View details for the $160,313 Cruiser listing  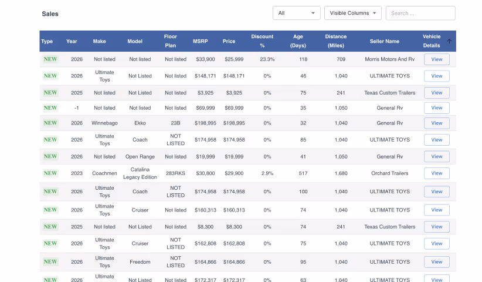tap(436, 210)
